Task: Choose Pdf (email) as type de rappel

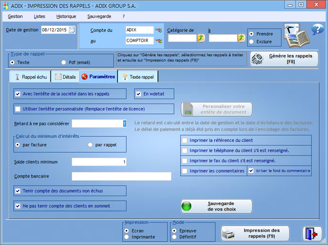Action: click(x=64, y=62)
